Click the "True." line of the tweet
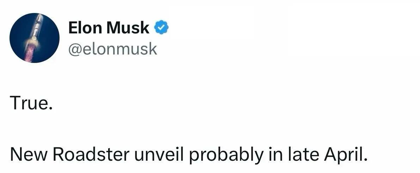The image size is (420, 173). pos(32,104)
